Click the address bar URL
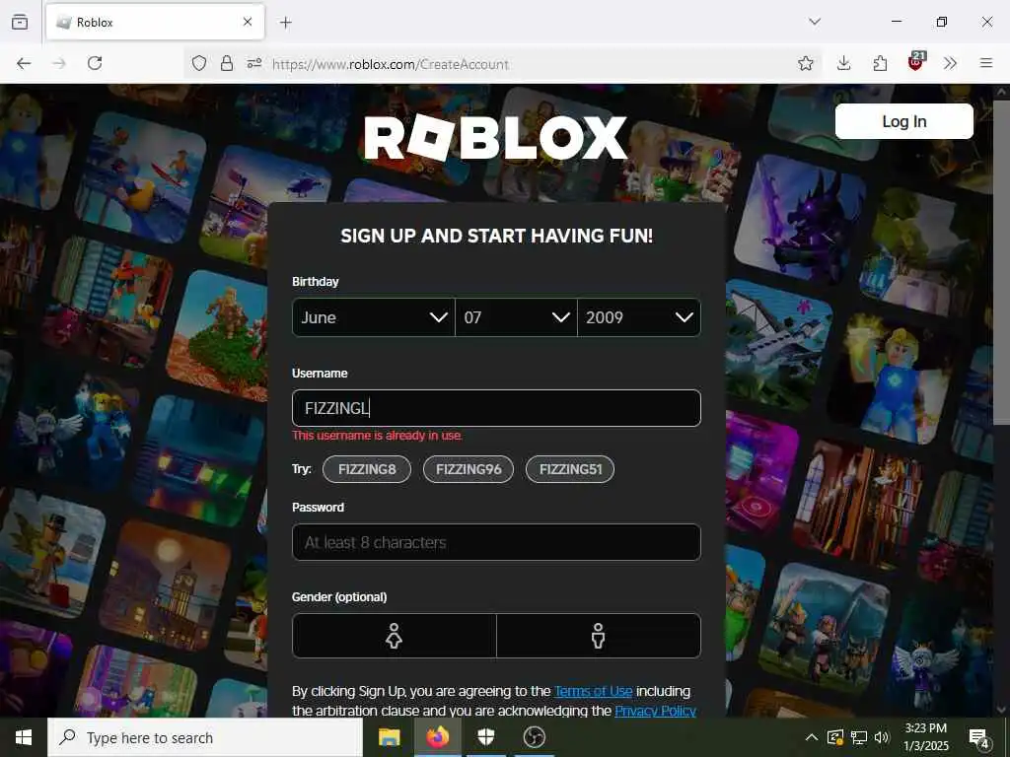 391,64
